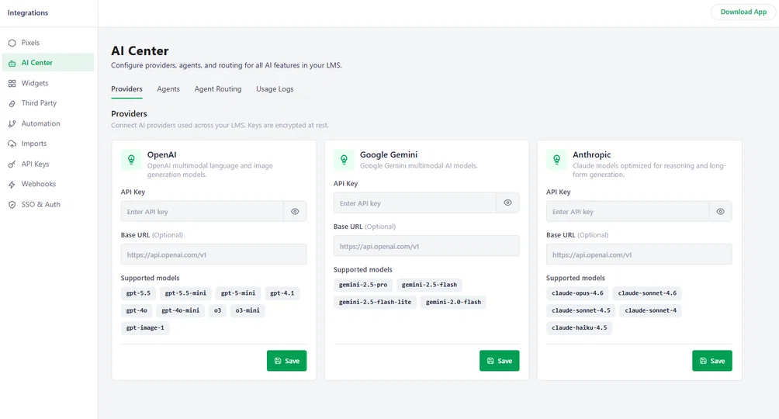Click the gpt-image-1 model tag
Screen dimensions: 779x419
pyautogui.click(x=145, y=328)
